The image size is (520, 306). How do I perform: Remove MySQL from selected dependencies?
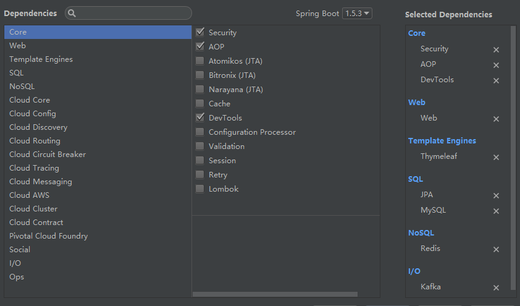pyautogui.click(x=496, y=211)
